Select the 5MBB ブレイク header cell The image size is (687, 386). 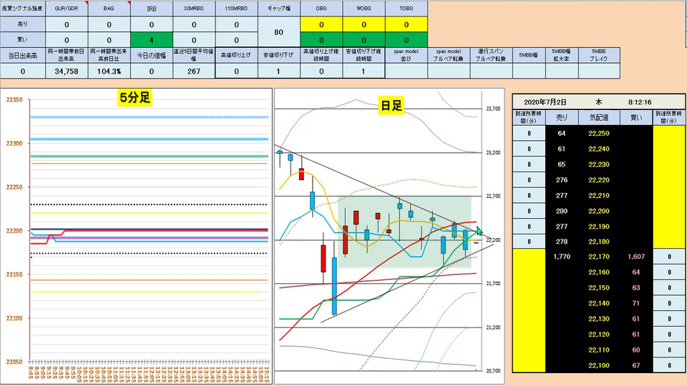pyautogui.click(x=598, y=55)
